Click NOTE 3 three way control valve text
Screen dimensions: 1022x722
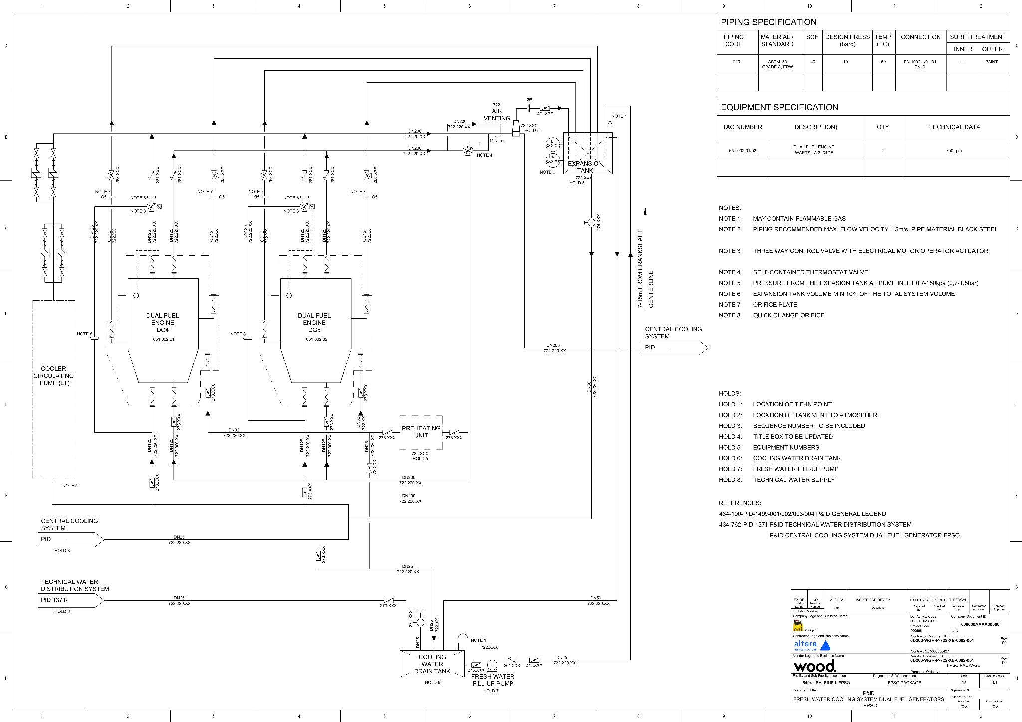(870, 251)
